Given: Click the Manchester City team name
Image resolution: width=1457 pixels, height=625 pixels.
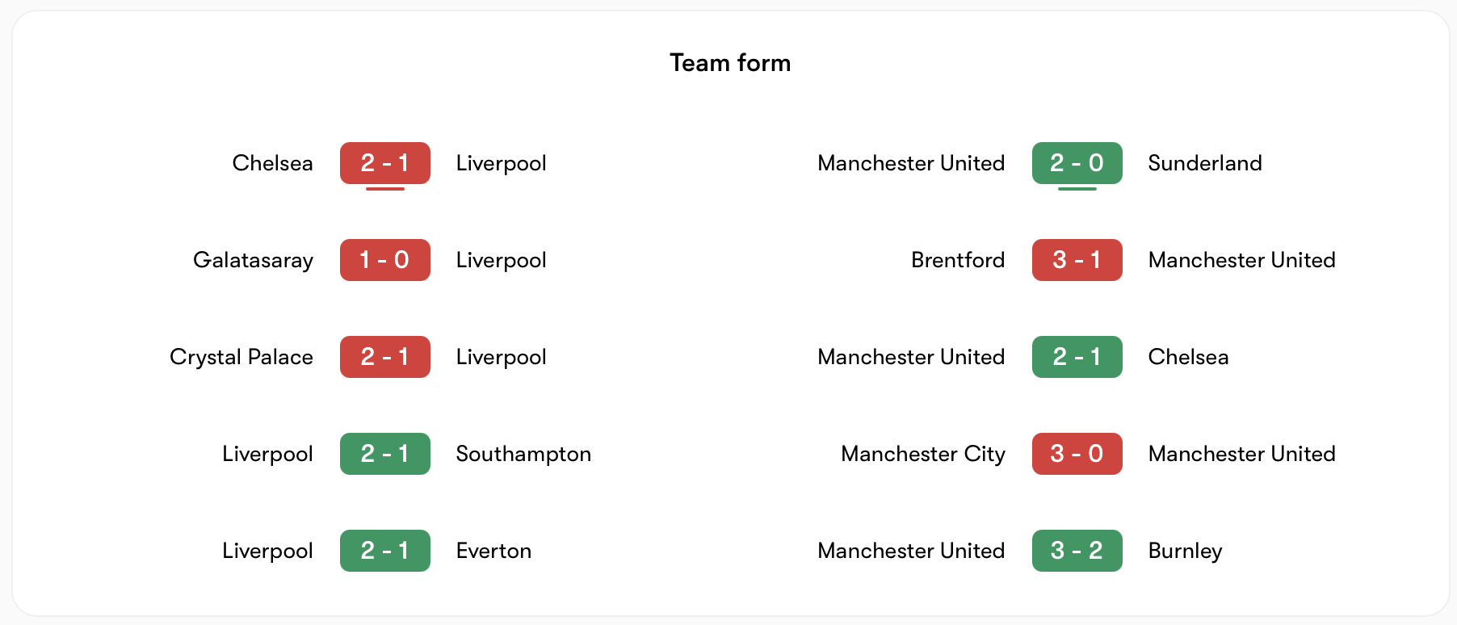Looking at the screenshot, I should (922, 454).
